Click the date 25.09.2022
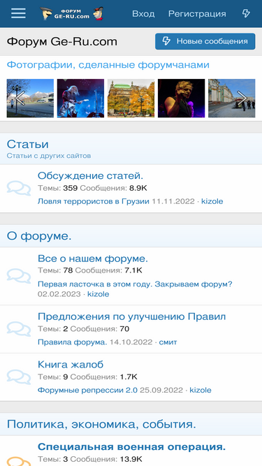Viewport: 262px width, 466px height. (x=161, y=391)
